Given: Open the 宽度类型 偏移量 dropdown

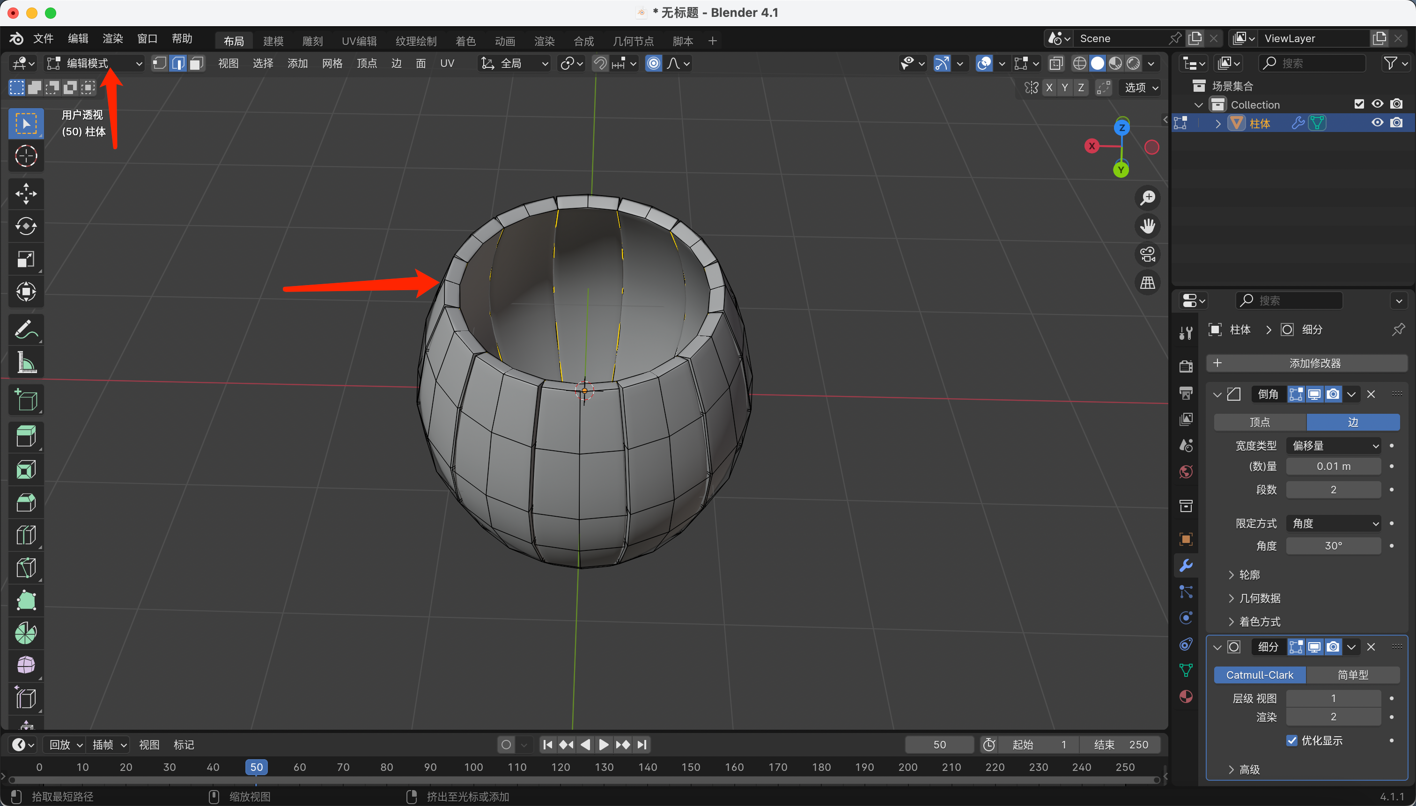Looking at the screenshot, I should pos(1333,445).
